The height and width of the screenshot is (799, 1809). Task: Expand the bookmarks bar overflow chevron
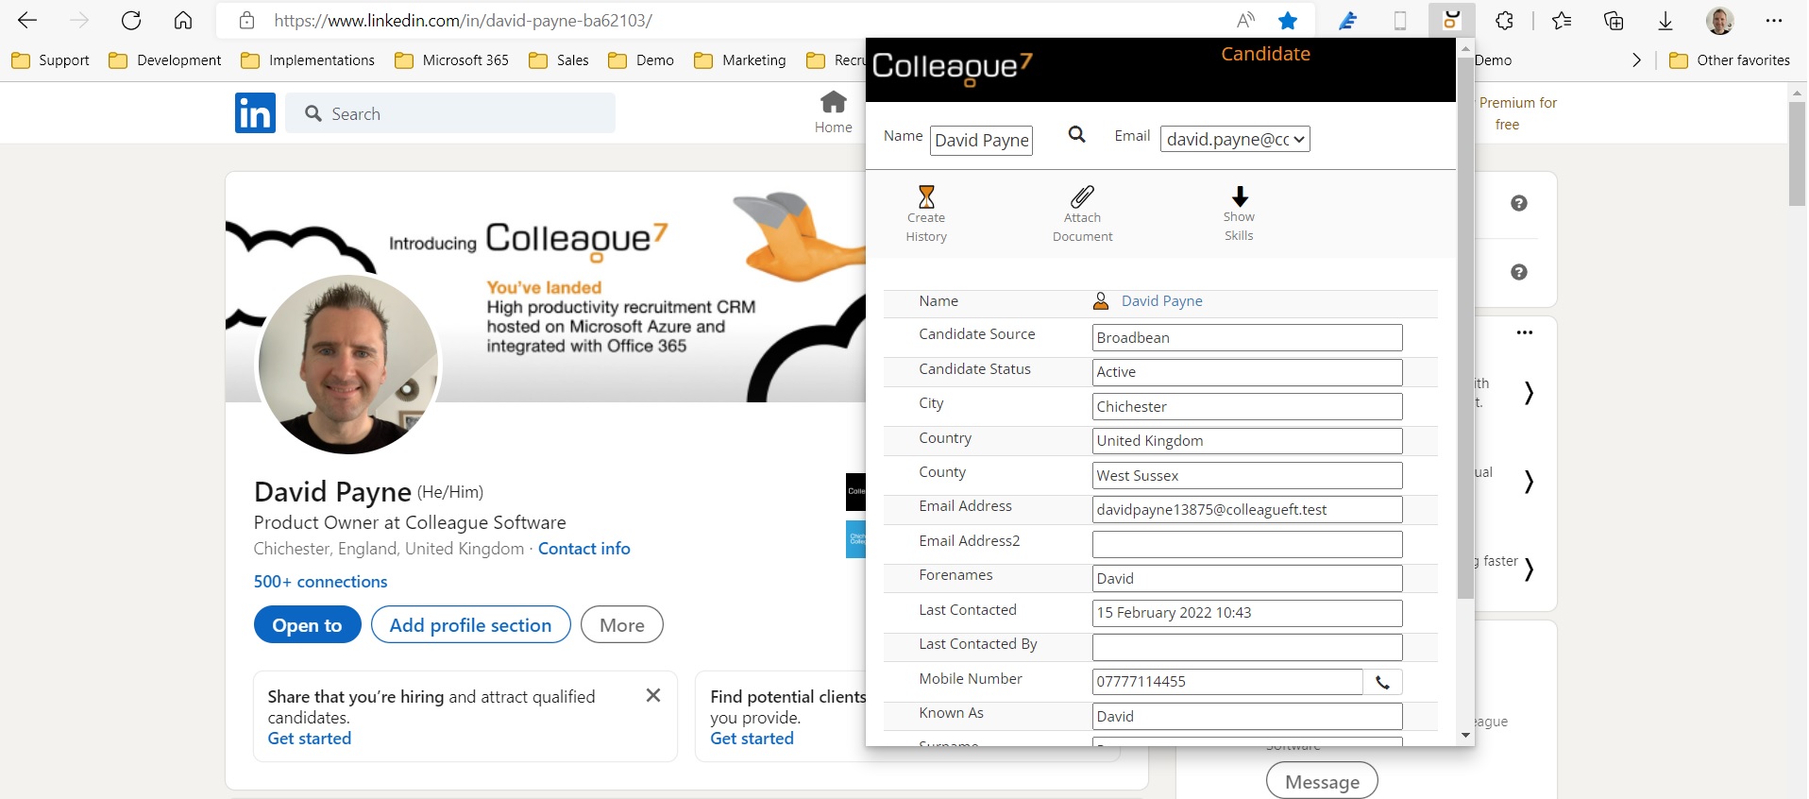[1636, 60]
